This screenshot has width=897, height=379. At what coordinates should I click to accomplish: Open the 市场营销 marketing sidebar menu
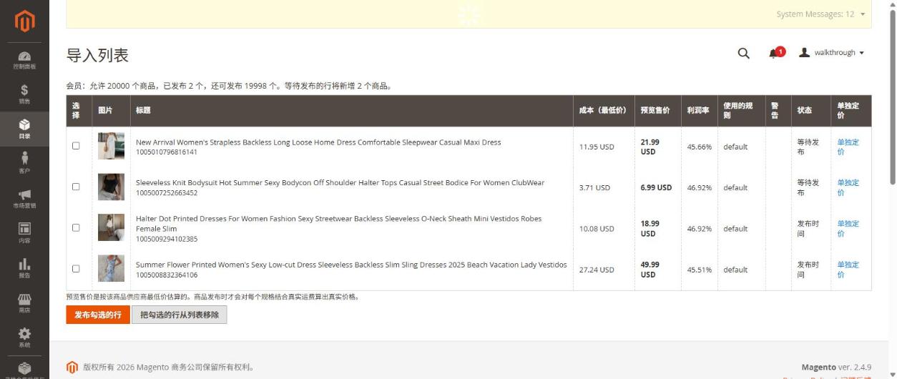click(24, 198)
